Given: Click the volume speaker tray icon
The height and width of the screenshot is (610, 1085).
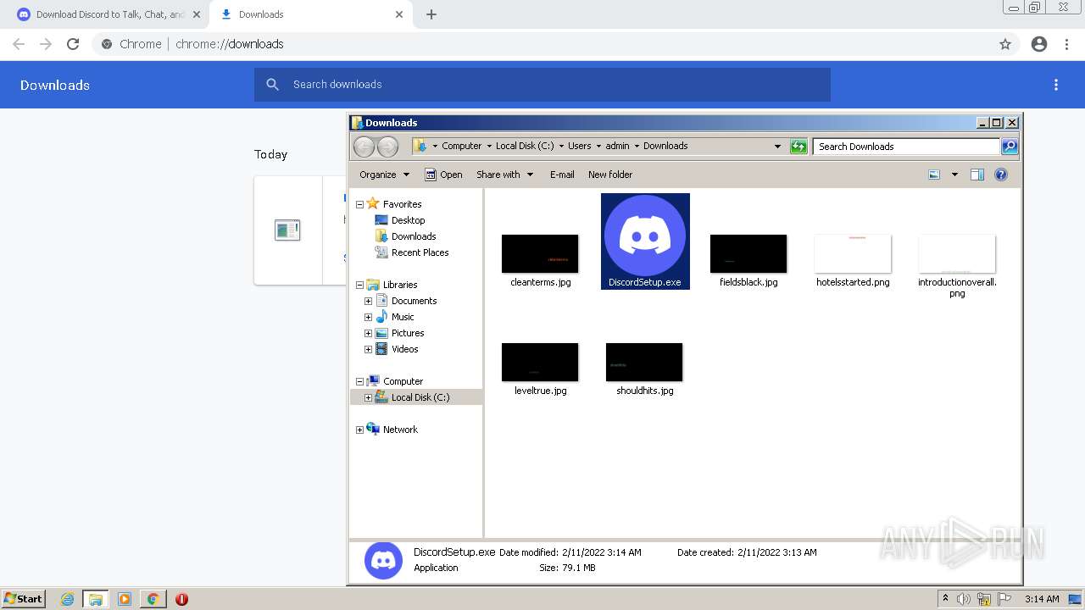Looking at the screenshot, I should point(964,599).
